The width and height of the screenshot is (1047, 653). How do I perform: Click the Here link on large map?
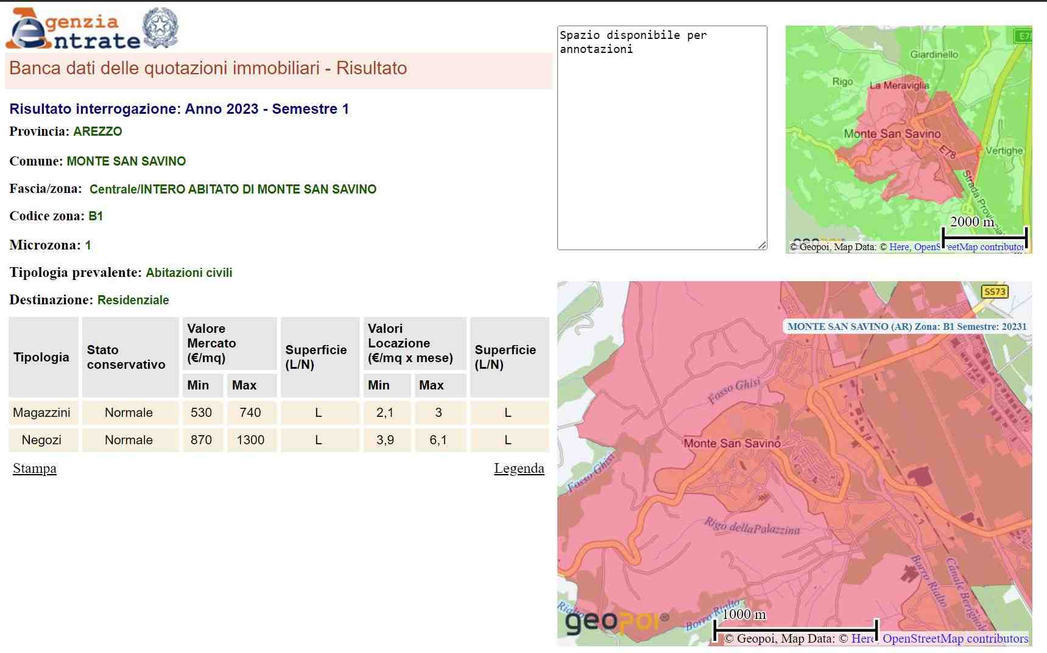pos(862,638)
